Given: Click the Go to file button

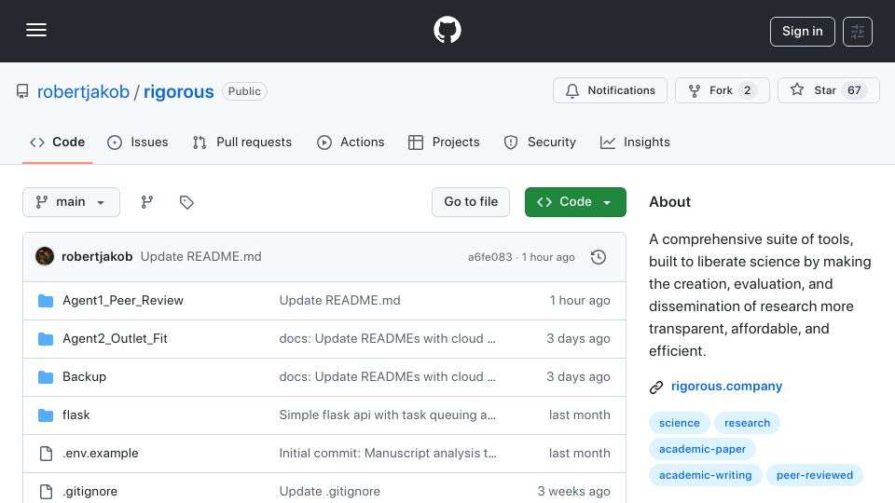Looking at the screenshot, I should [x=470, y=202].
